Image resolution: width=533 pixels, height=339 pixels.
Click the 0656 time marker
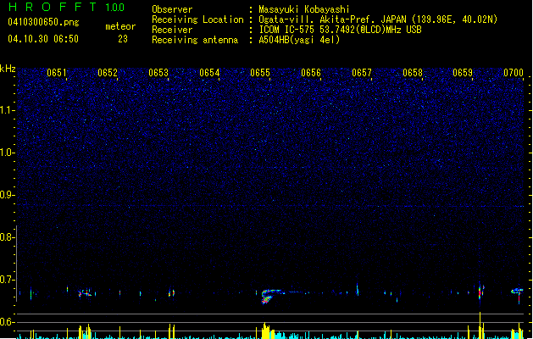click(x=311, y=73)
